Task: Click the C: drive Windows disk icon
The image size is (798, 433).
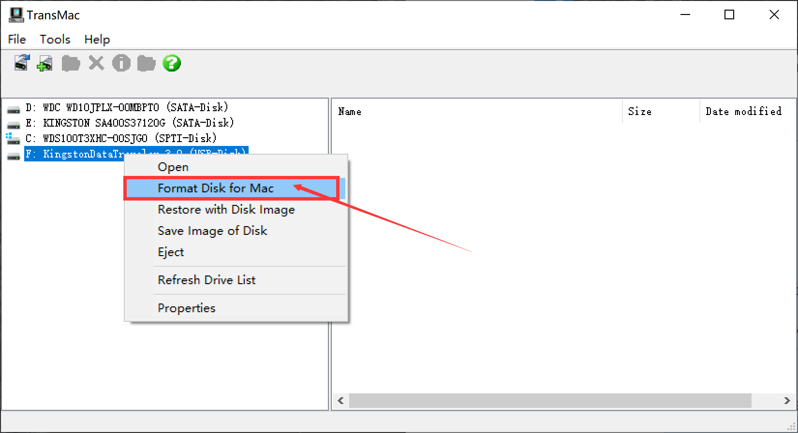Action: [x=13, y=139]
